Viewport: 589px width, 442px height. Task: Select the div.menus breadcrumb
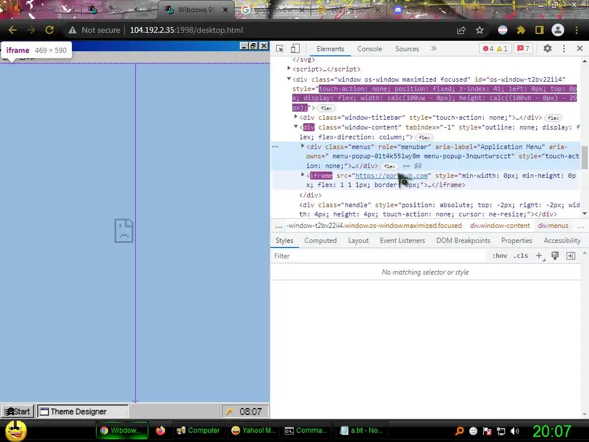pos(553,226)
